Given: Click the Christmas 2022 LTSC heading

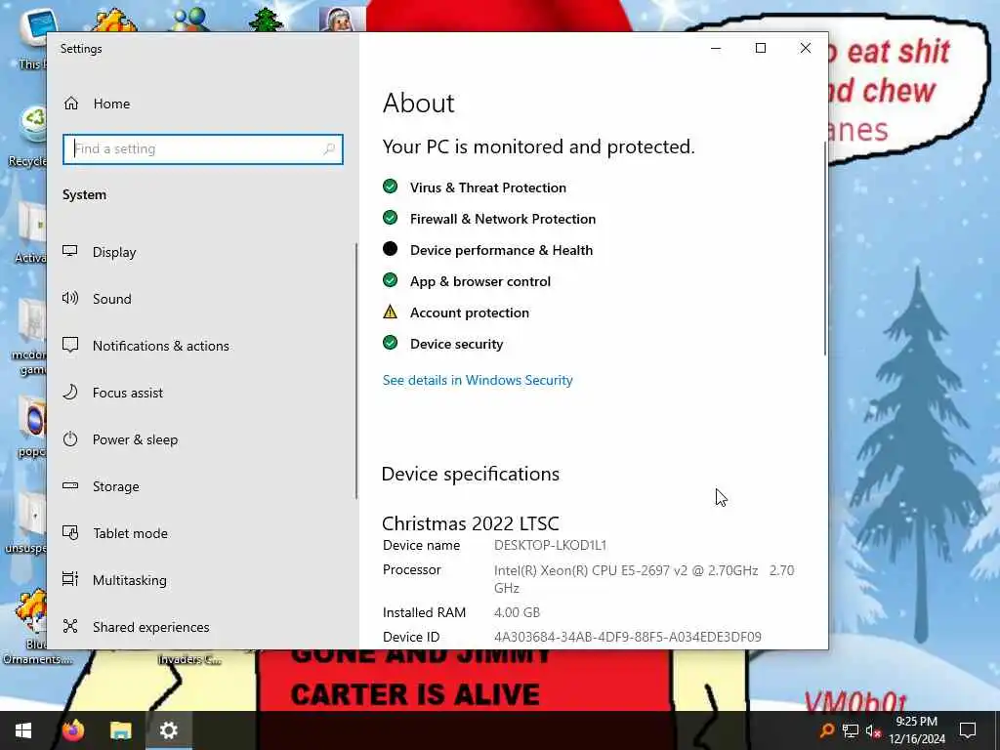Looking at the screenshot, I should click(471, 523).
